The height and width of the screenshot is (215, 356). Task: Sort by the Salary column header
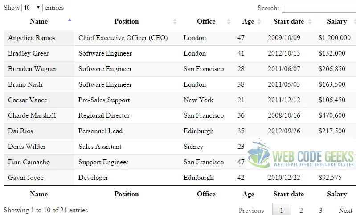point(336,21)
